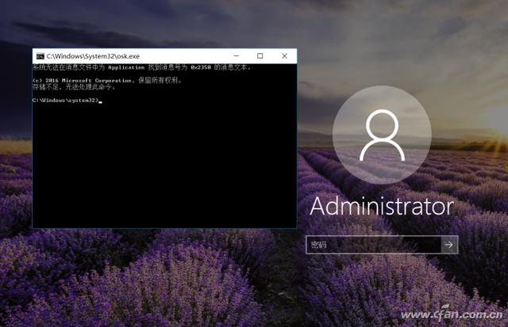The width and height of the screenshot is (508, 327).
Task: Open the command prompt system menu icon
Action: 40,56
